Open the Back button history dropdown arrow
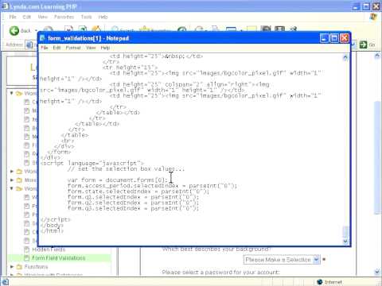This screenshot has height=286, width=382. coord(36,31)
